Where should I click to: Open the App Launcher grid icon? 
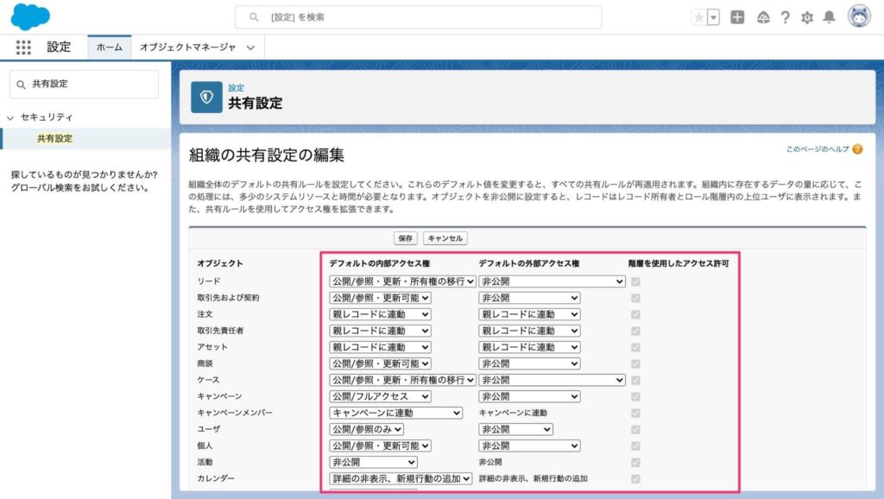[23, 47]
